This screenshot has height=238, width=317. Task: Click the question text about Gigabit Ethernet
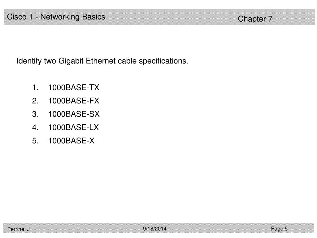(102, 61)
